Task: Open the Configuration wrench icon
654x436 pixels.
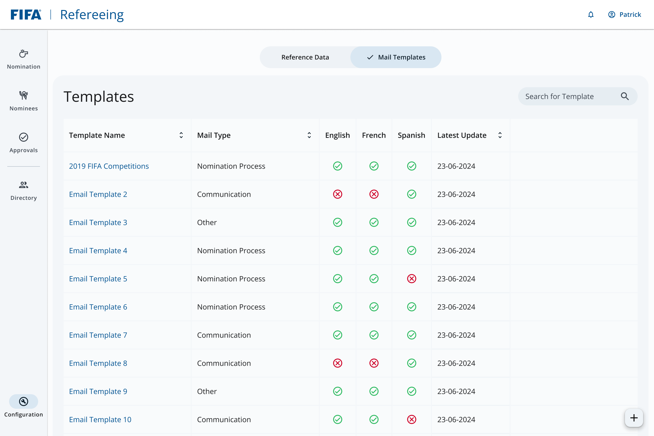Action: 24,401
